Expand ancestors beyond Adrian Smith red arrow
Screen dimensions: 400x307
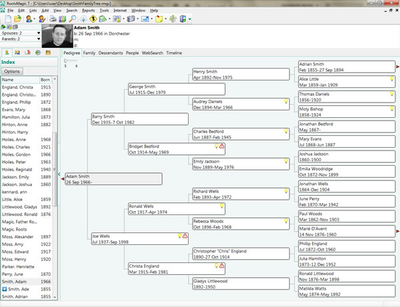click(x=397, y=67)
